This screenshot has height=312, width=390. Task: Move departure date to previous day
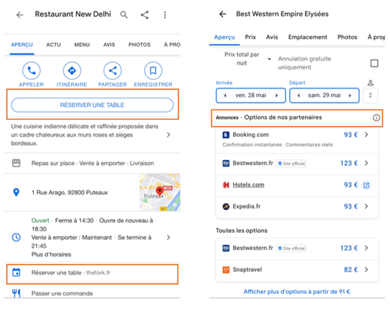(x=298, y=95)
